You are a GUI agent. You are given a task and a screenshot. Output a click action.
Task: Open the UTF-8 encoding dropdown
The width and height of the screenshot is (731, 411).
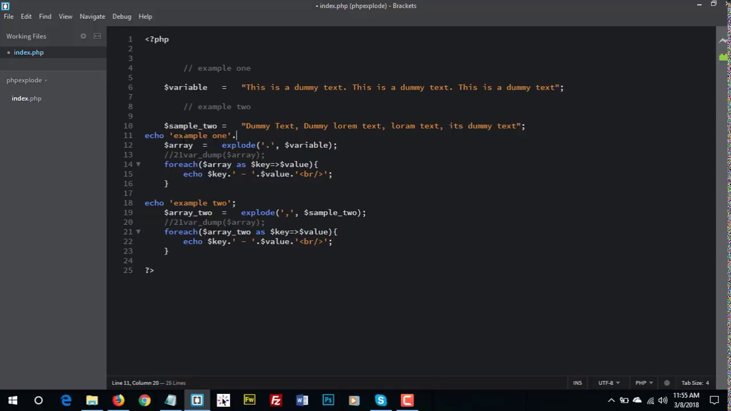coord(609,383)
